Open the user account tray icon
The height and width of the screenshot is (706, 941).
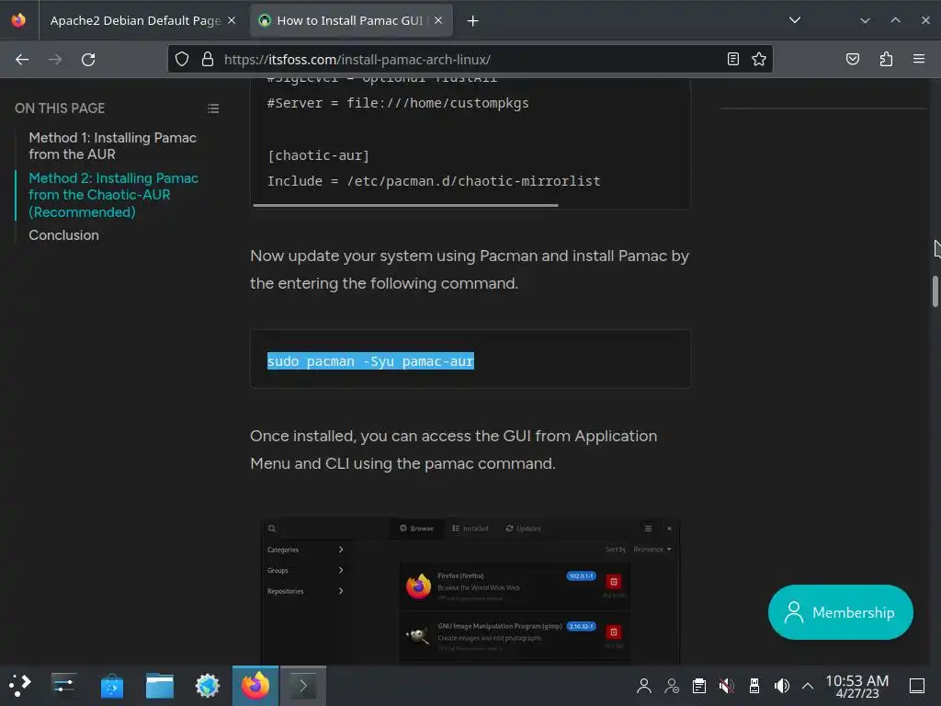644,686
